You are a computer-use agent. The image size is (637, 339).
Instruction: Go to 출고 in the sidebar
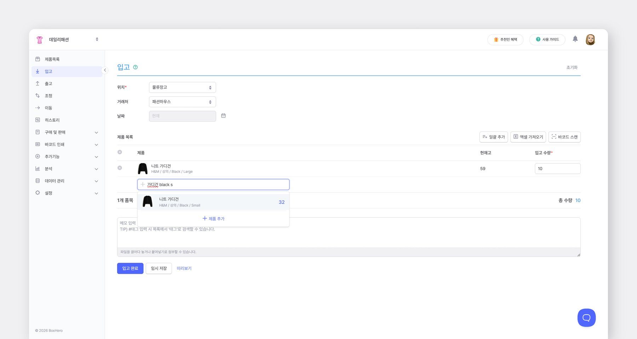[48, 84]
